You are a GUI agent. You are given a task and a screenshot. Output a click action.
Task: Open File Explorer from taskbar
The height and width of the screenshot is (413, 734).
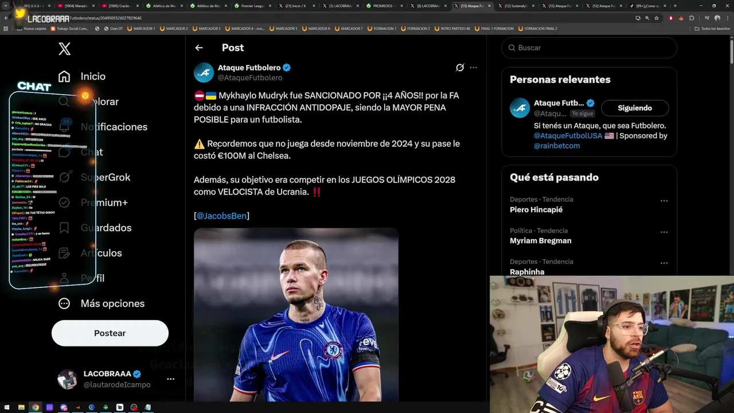[x=21, y=407]
